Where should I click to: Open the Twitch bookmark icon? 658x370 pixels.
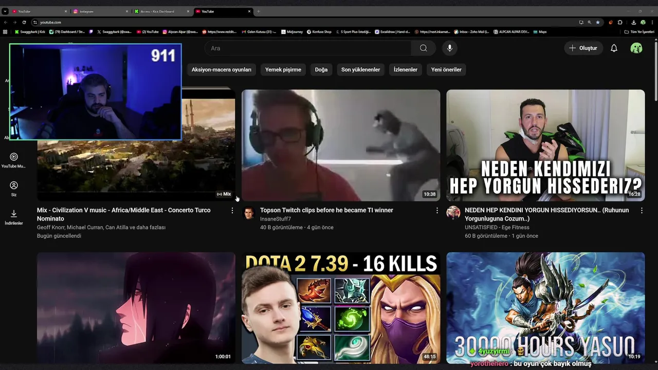coord(91,32)
